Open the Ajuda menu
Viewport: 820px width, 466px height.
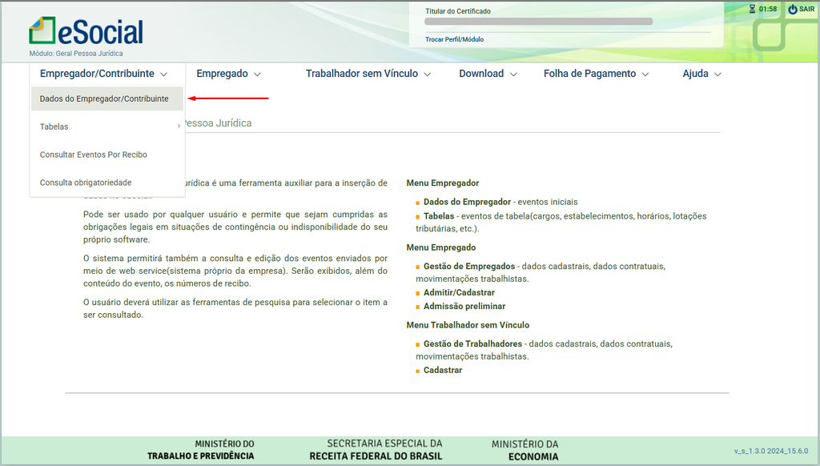(701, 74)
